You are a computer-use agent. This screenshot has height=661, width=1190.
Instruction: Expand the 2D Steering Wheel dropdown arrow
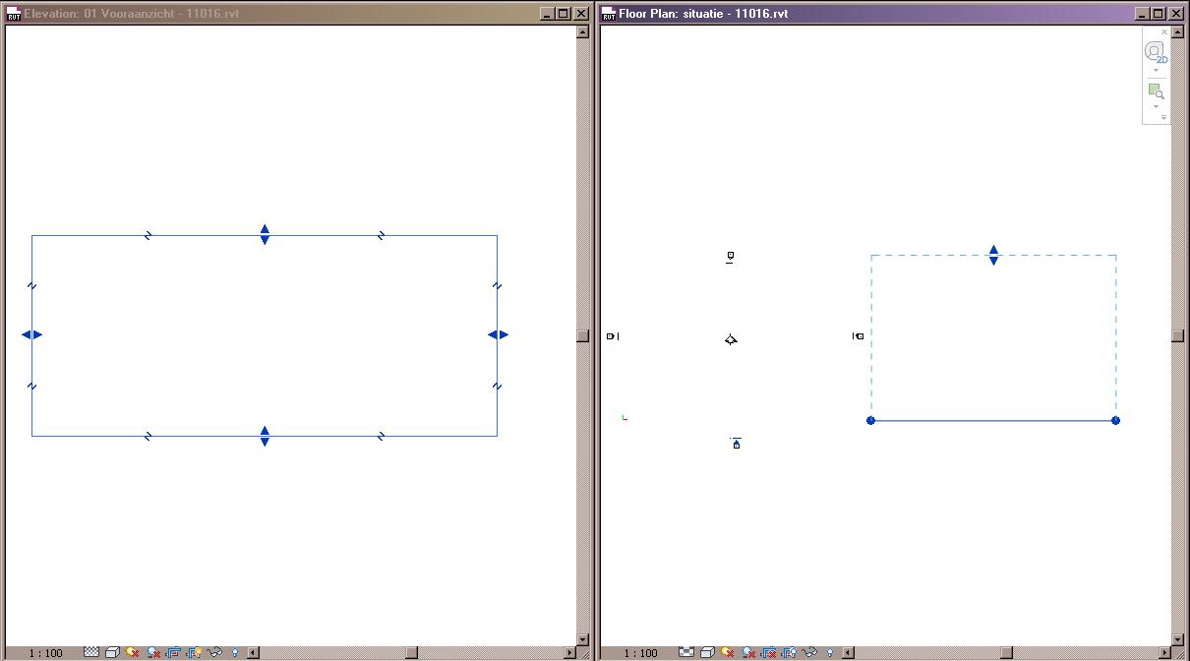1156,71
